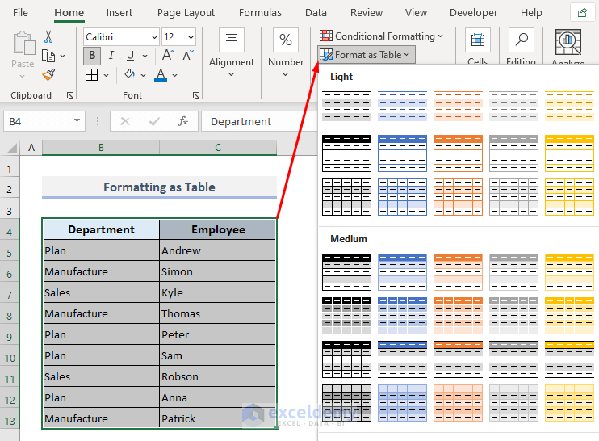
Task: Click the Format Painter brush icon
Action: tap(48, 74)
